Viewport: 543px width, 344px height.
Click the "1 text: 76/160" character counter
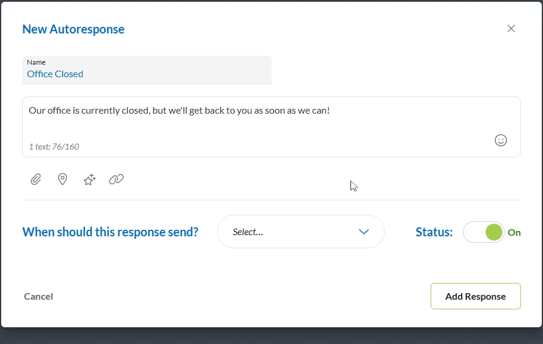[x=54, y=147]
